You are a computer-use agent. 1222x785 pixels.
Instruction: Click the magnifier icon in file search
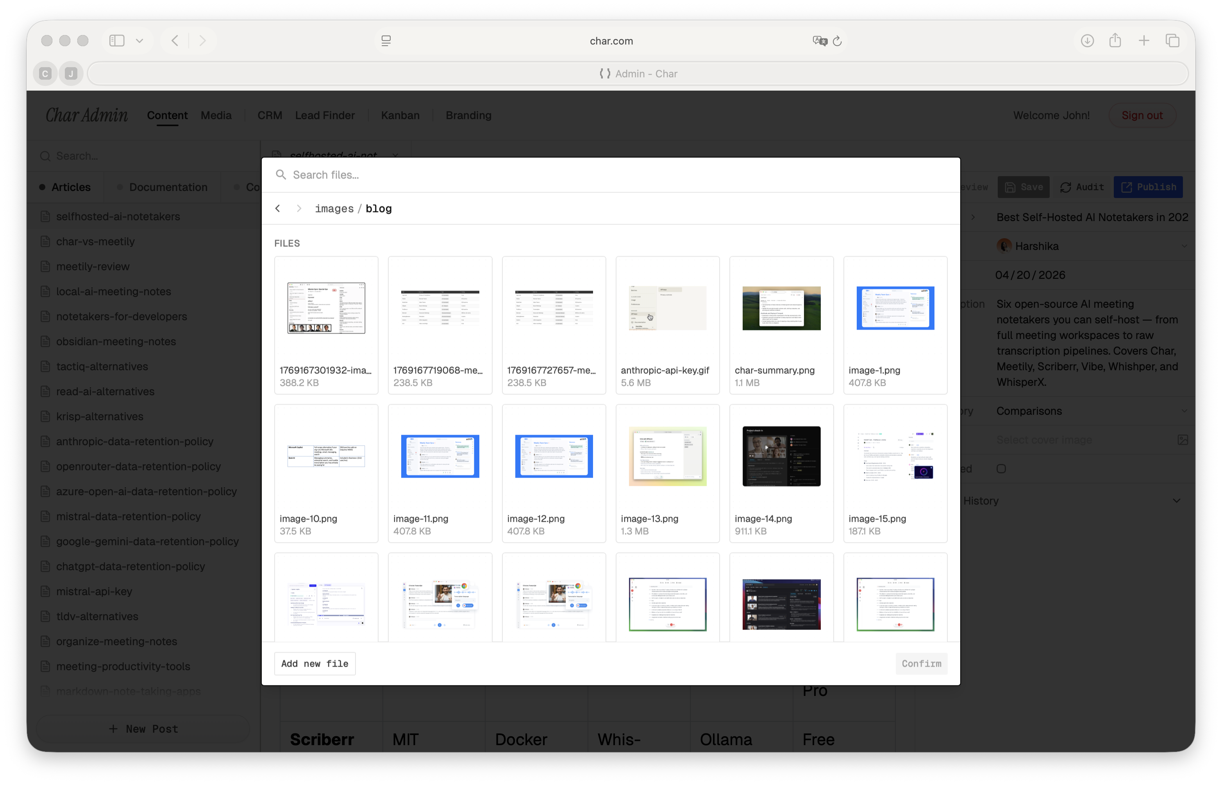(280, 175)
